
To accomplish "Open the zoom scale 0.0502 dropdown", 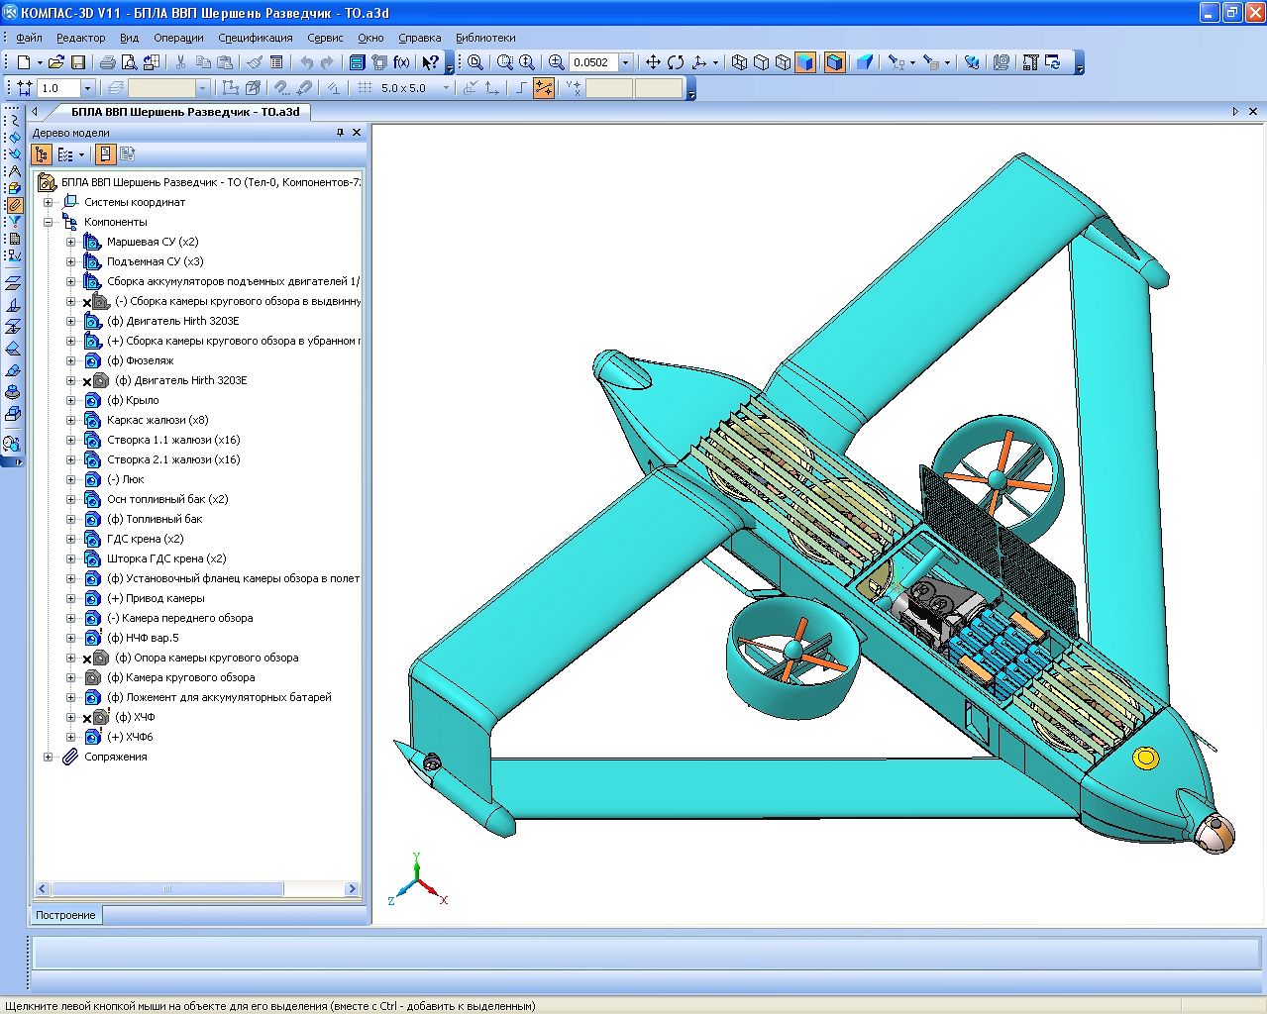I will [625, 62].
